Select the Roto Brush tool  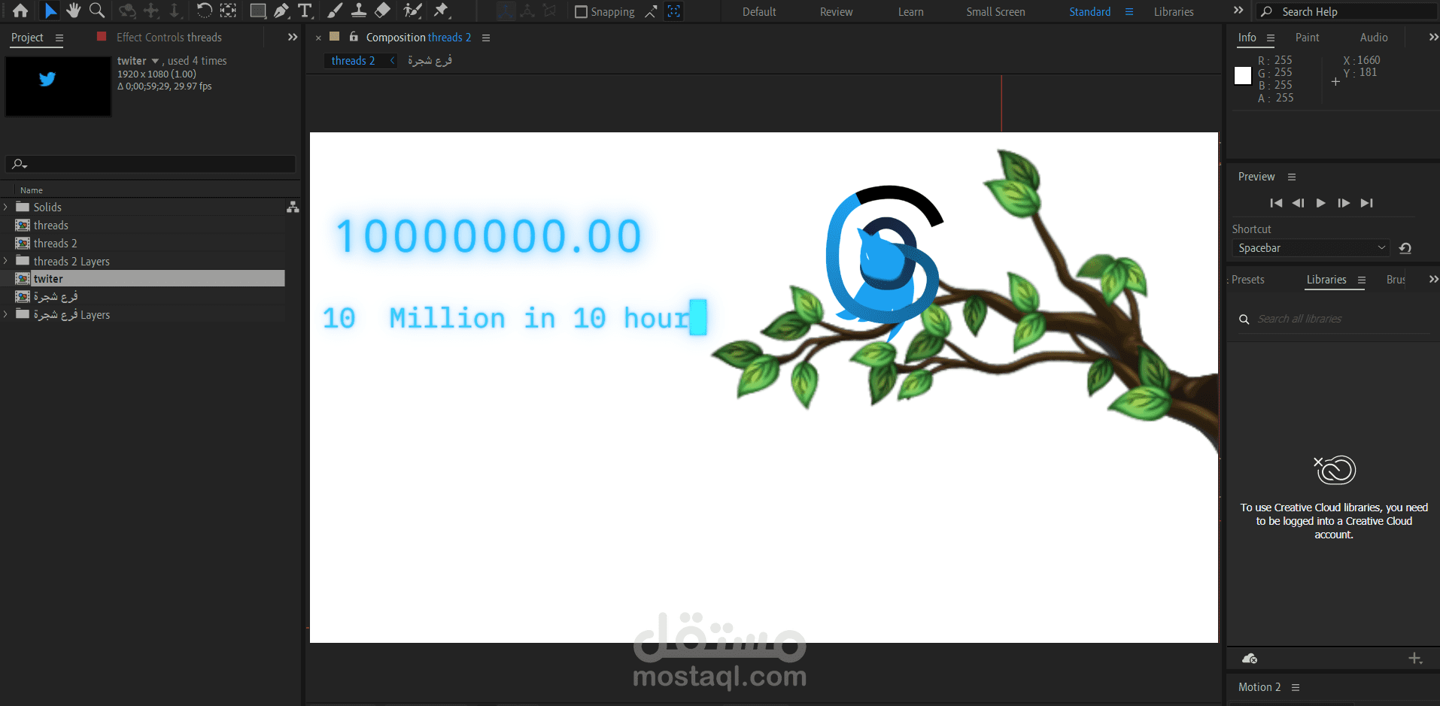coord(412,11)
